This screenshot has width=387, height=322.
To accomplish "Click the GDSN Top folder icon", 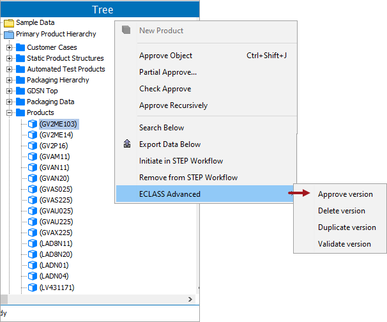I will coord(20,91).
